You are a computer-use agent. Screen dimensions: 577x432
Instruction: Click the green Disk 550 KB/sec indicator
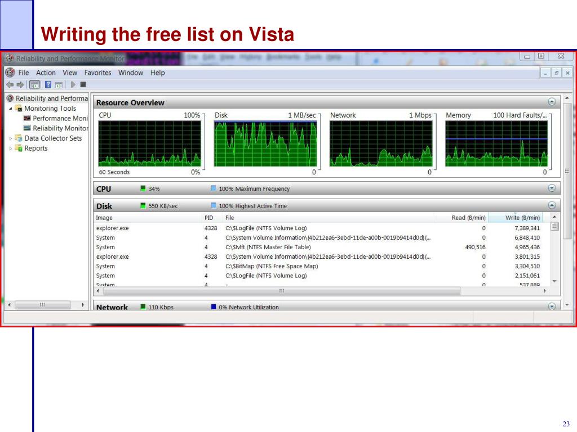point(143,206)
